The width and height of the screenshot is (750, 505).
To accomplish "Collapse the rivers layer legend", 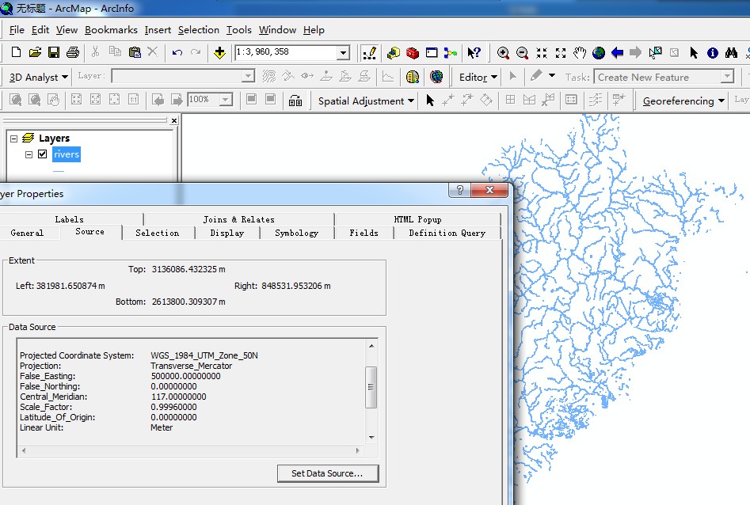I will point(29,154).
